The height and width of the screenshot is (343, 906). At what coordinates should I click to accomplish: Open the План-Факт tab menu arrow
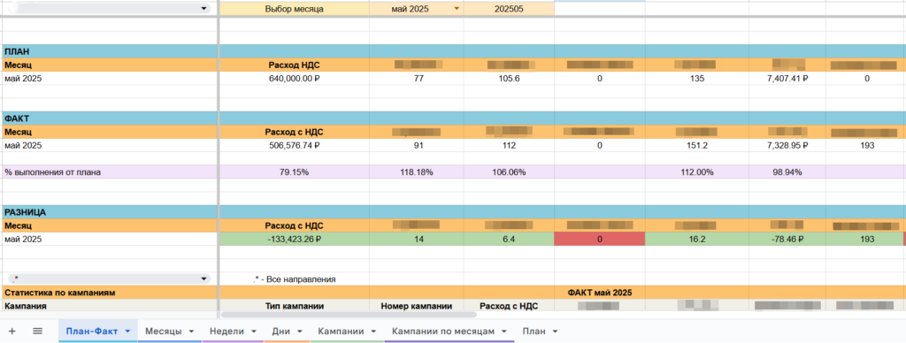click(x=127, y=332)
